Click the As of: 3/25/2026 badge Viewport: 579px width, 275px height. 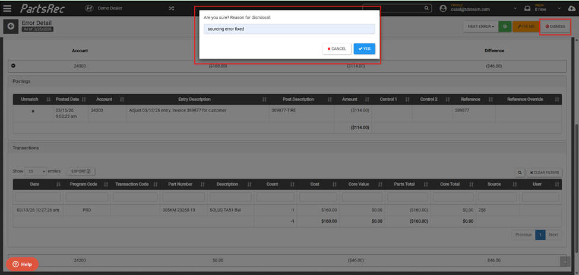pyautogui.click(x=37, y=30)
